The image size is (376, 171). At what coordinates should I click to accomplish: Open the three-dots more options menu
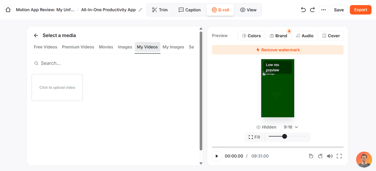[324, 10]
